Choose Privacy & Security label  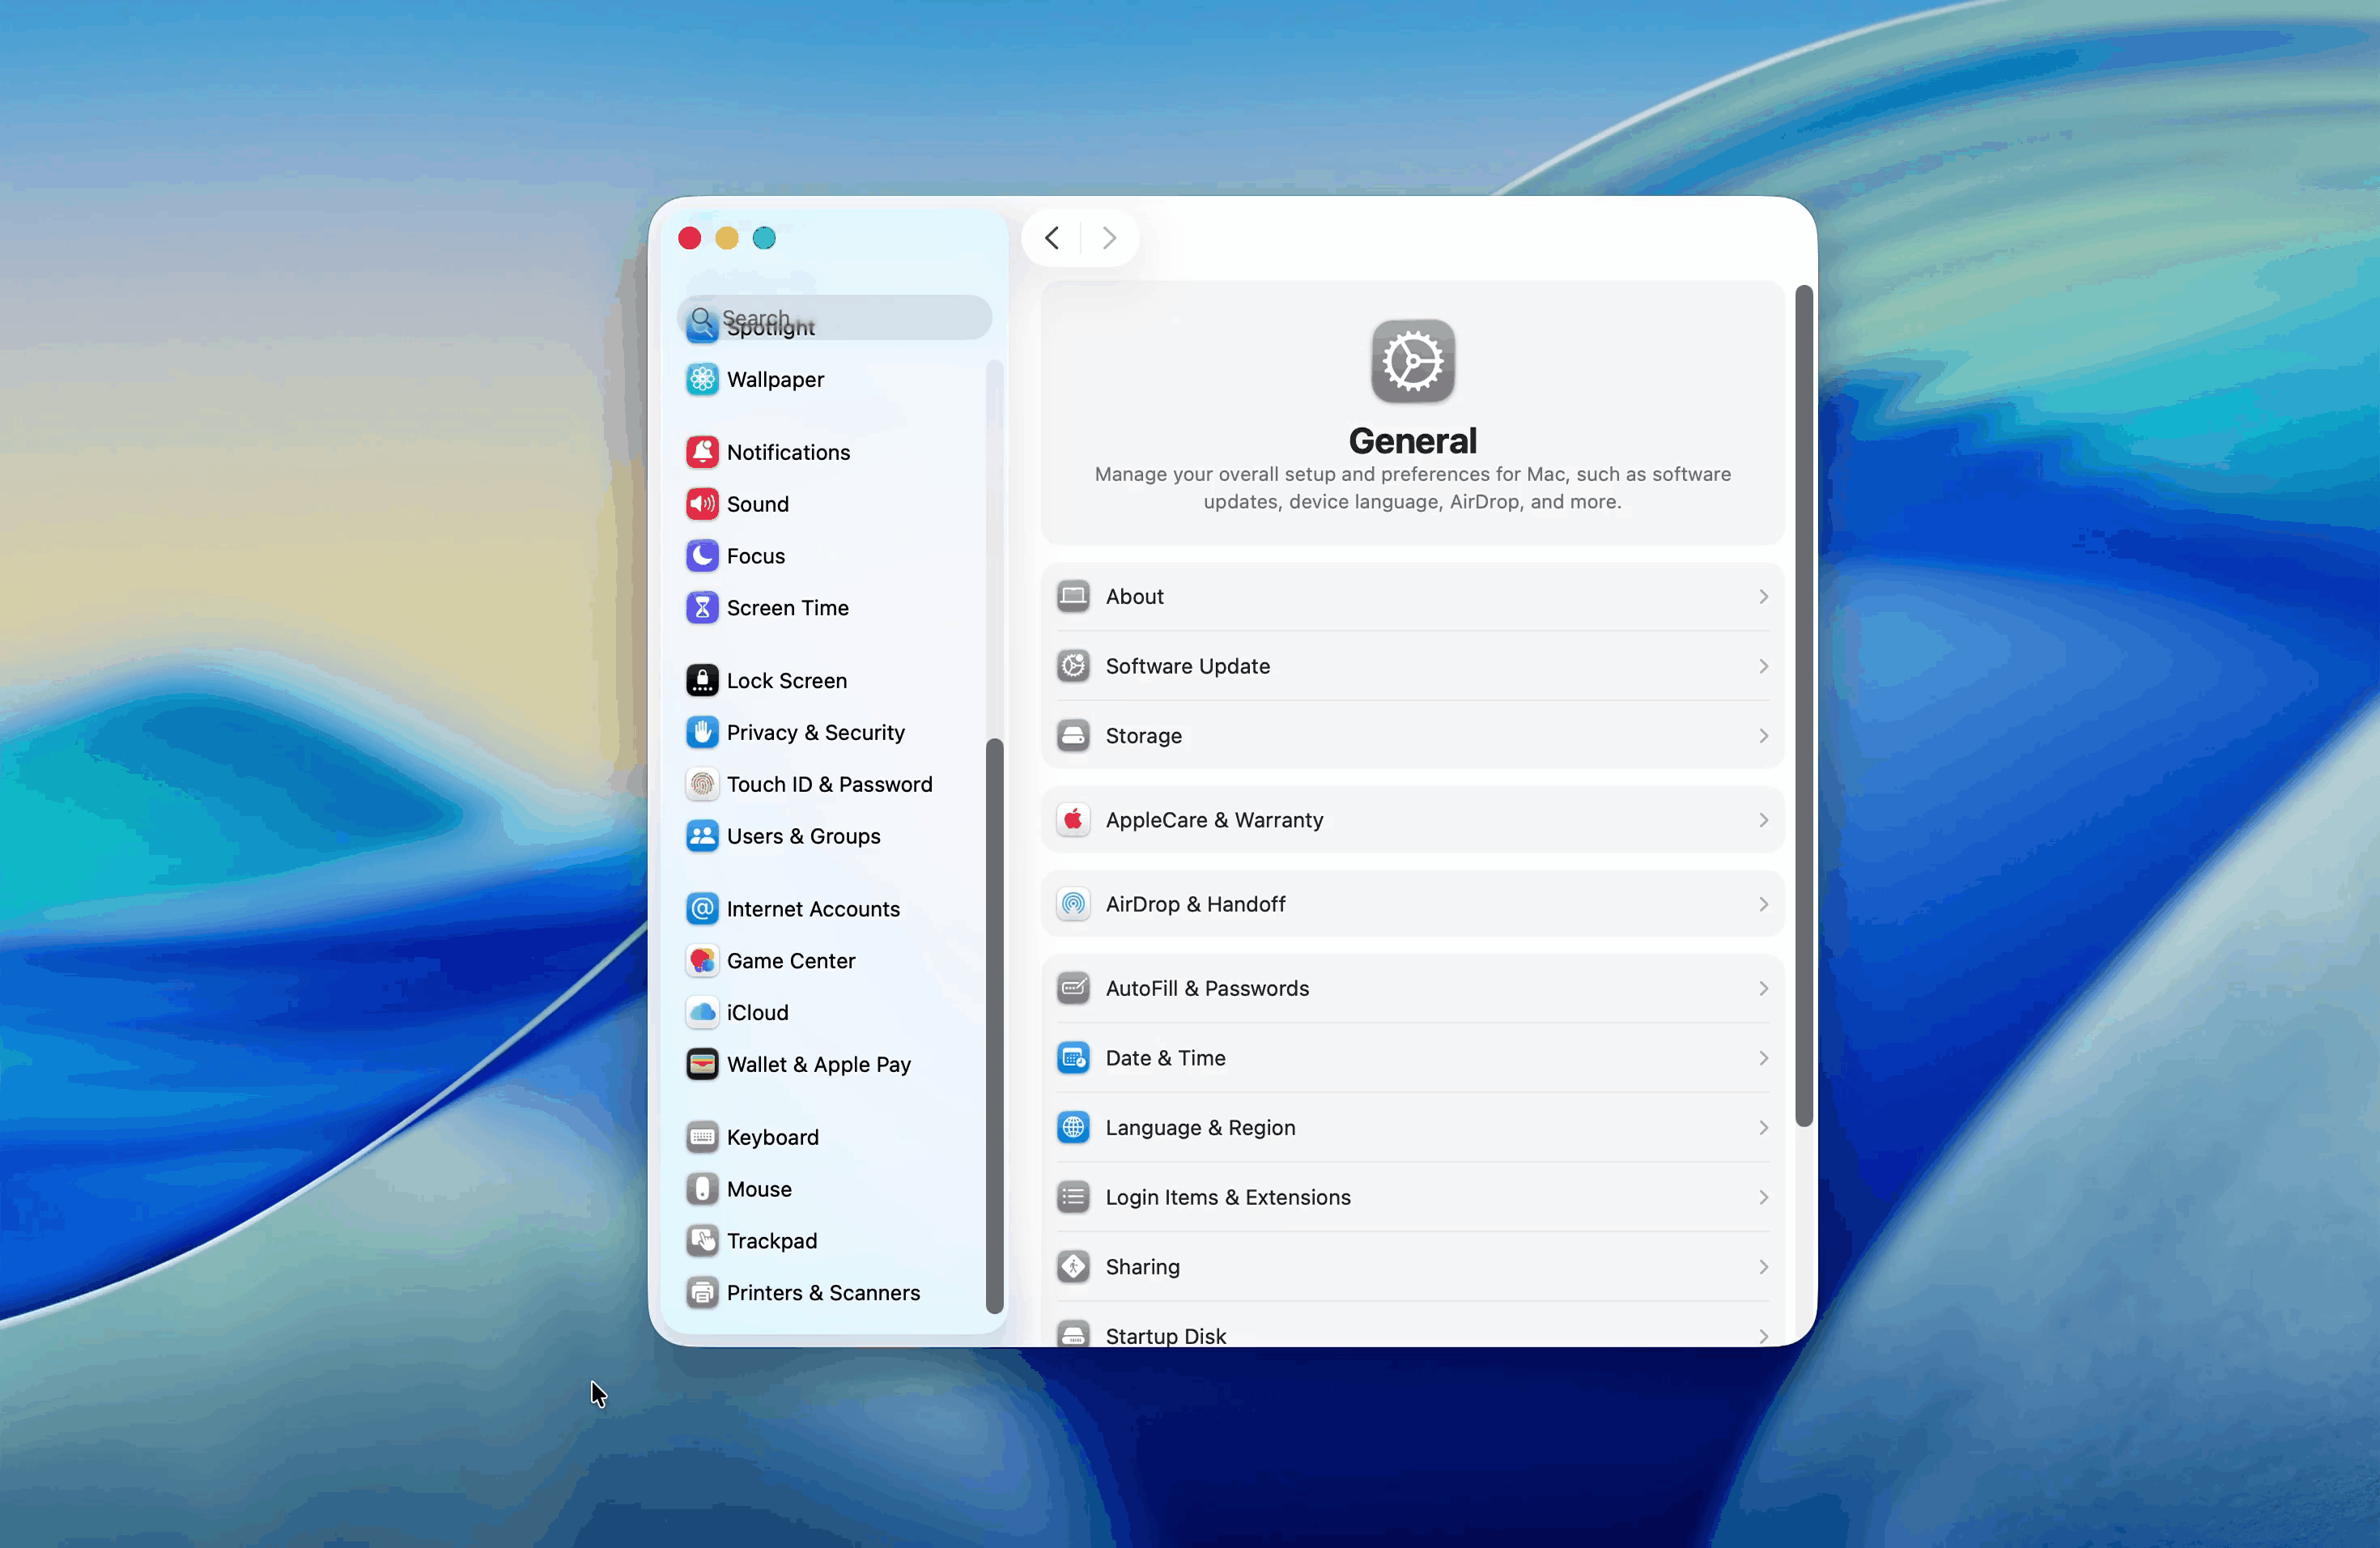click(815, 733)
